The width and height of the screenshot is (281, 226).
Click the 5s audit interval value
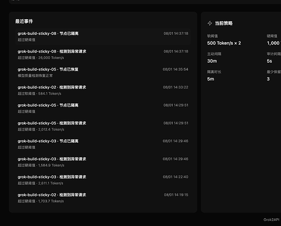(x=270, y=61)
